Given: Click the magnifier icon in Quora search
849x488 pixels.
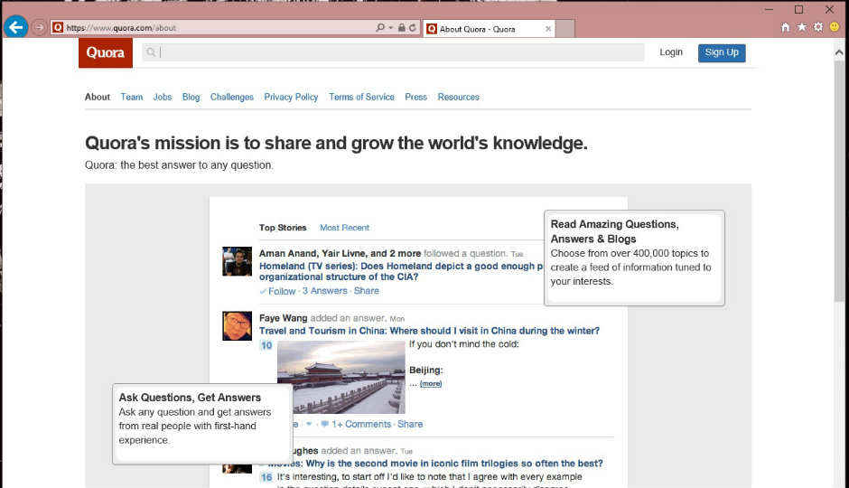Looking at the screenshot, I should coord(151,52).
